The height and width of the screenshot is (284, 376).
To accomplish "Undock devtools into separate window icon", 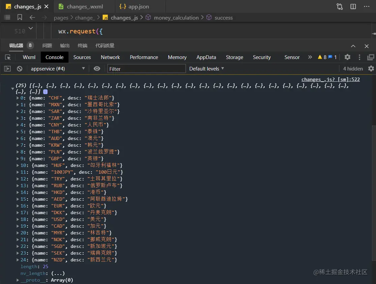I will click(371, 57).
